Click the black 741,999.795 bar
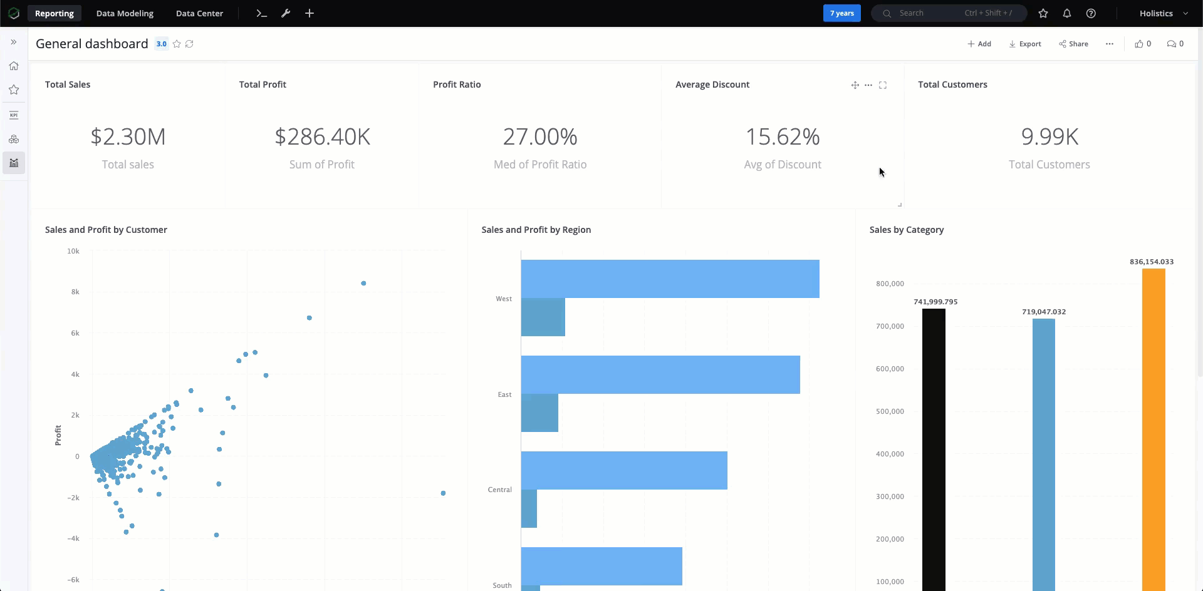This screenshot has width=1203, height=591. (934, 450)
